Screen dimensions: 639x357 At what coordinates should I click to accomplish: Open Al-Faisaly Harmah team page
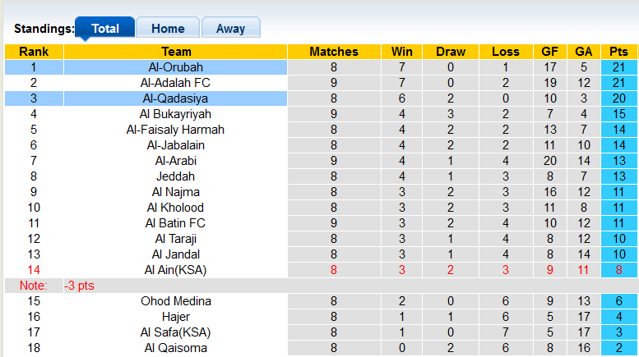175,130
